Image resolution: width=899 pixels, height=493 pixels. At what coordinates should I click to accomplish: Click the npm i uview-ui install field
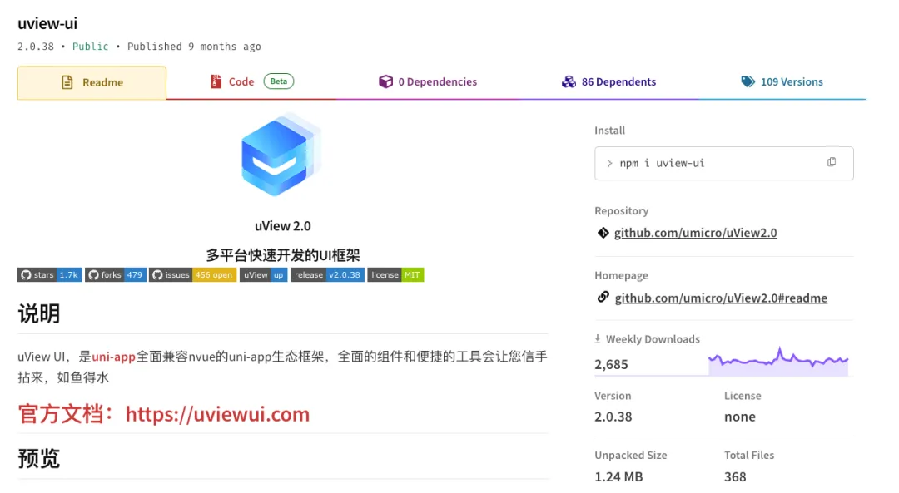tap(723, 163)
